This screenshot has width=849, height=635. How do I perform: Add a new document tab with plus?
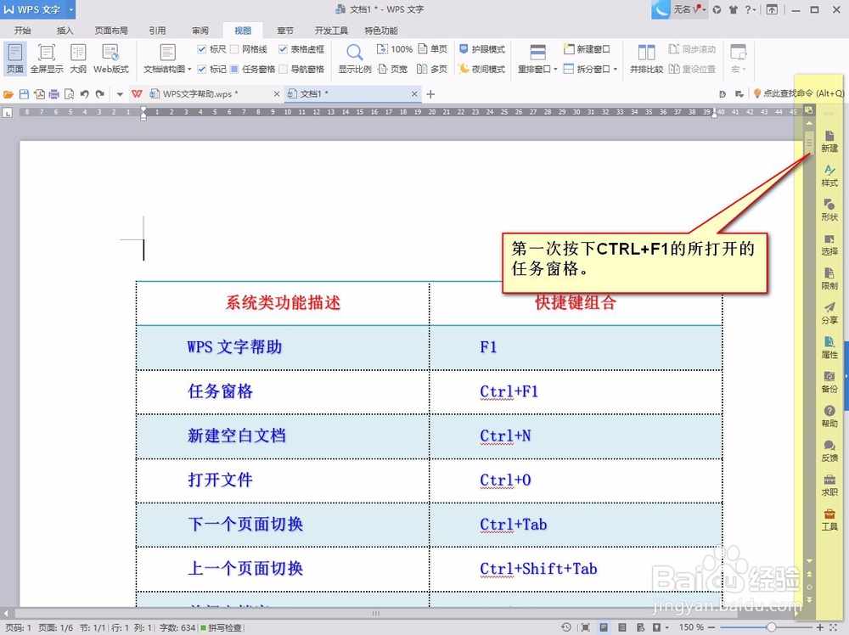point(430,94)
